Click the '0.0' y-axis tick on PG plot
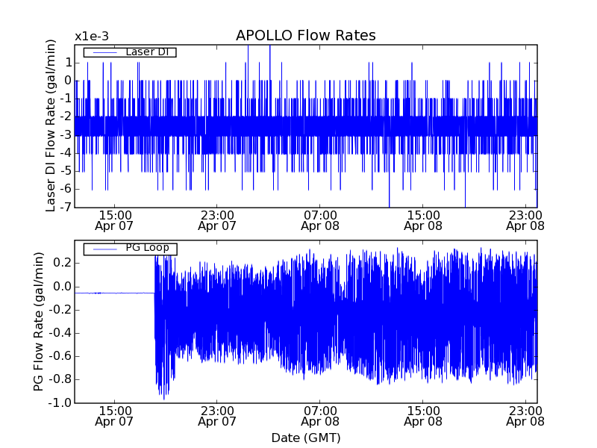The image size is (597, 448). tap(63, 287)
